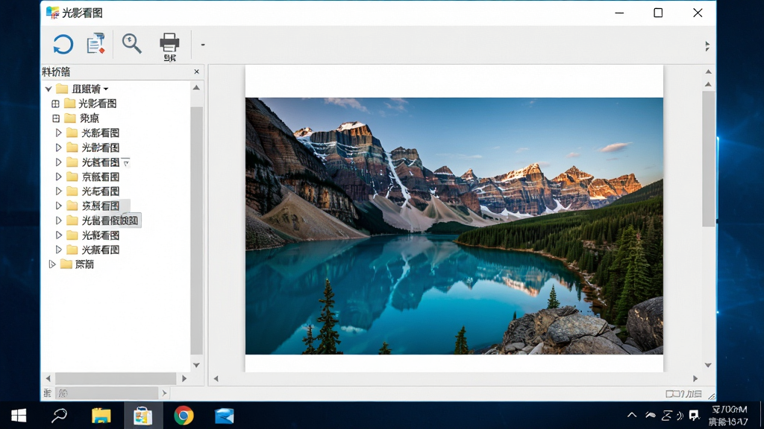
Task: Show hidden system tray icons
Action: [632, 415]
